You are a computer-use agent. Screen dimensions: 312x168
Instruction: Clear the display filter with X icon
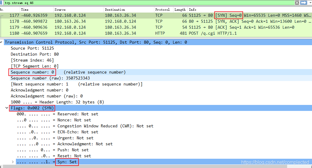(x=297, y=3)
